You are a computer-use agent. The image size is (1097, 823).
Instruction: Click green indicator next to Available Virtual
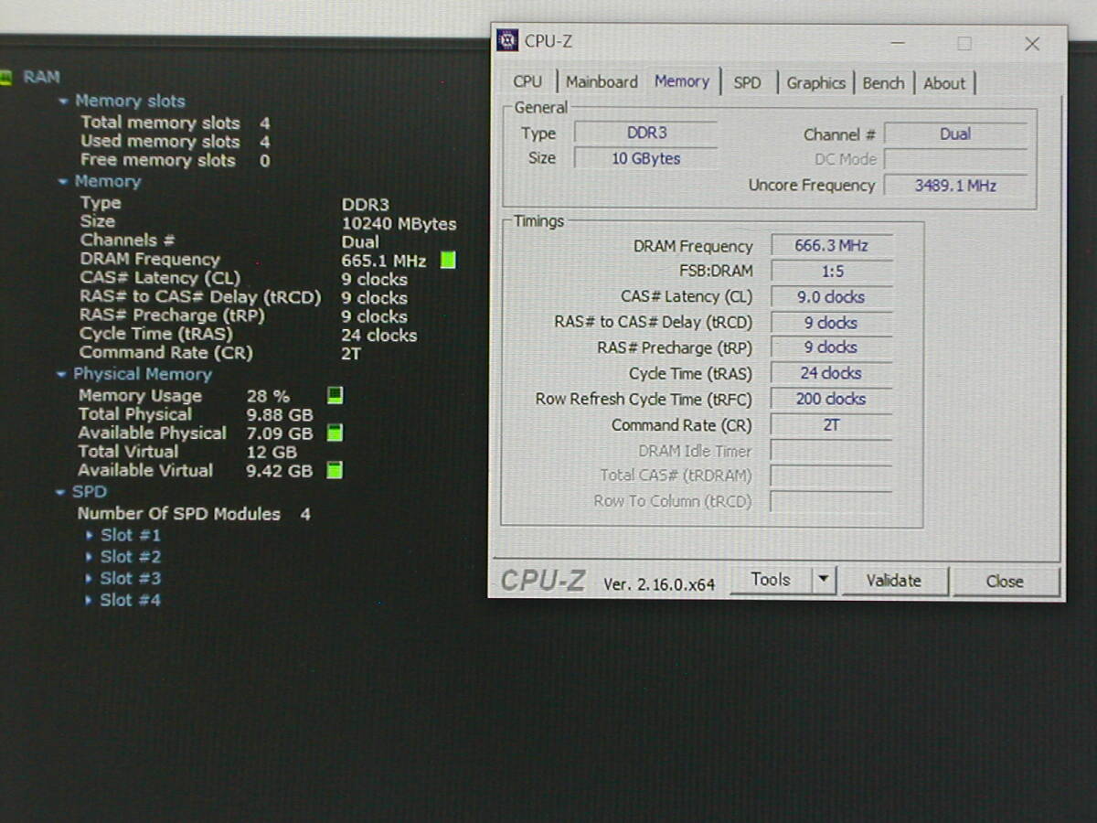[335, 470]
